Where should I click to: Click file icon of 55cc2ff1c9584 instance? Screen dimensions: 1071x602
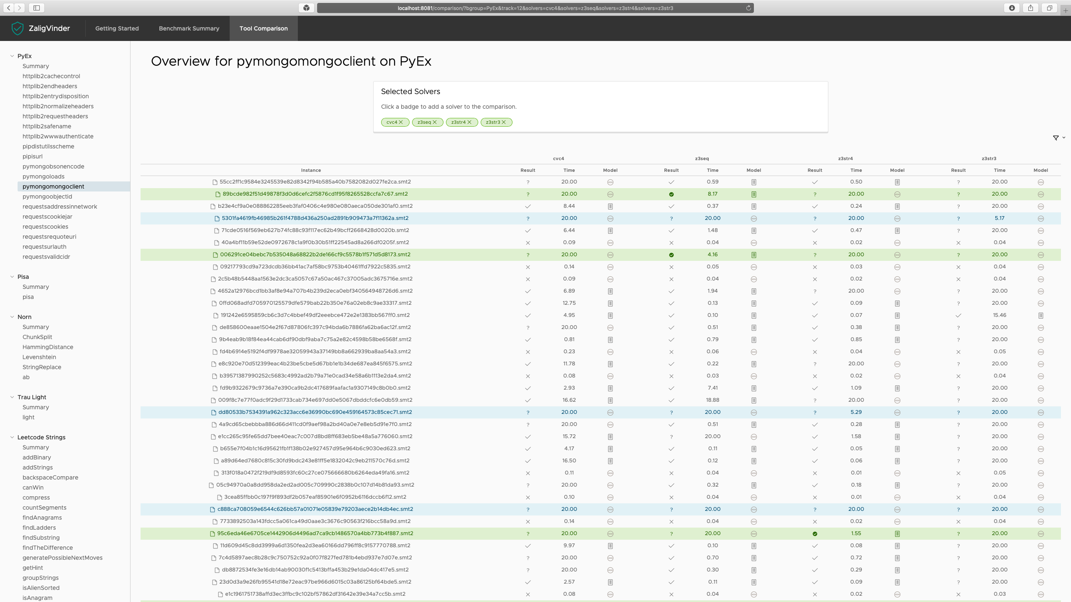pyautogui.click(x=215, y=182)
